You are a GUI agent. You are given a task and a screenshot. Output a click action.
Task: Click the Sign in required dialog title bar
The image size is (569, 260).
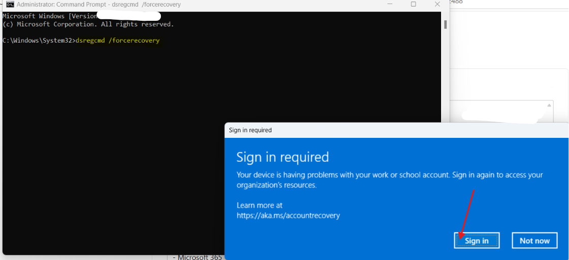point(396,130)
